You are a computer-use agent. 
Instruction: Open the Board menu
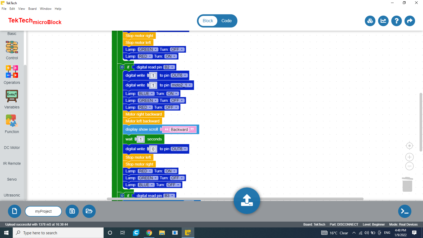[33, 9]
